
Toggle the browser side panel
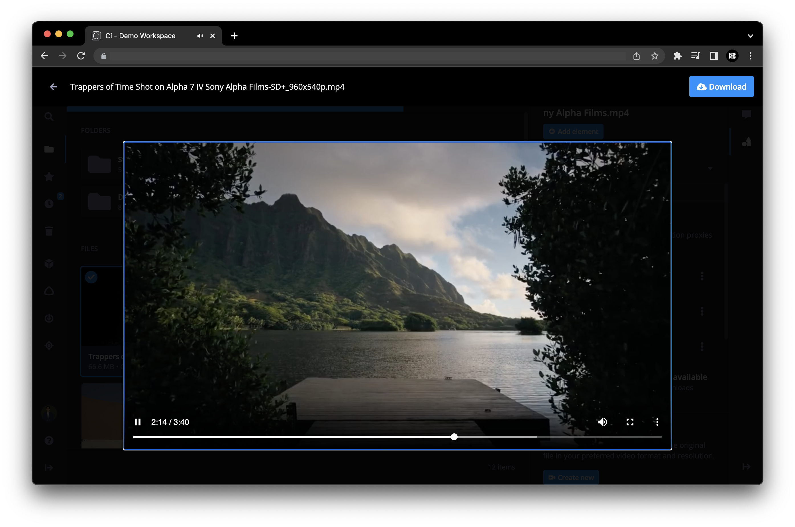(714, 56)
